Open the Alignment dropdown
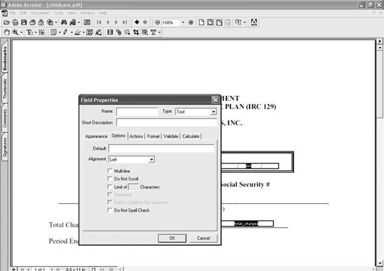The height and width of the screenshot is (271, 384). pyautogui.click(x=152, y=159)
